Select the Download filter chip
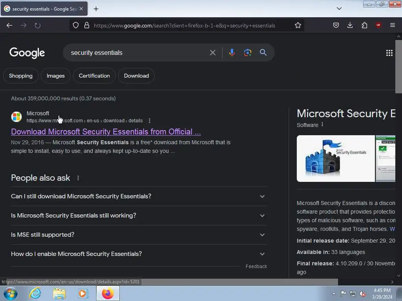 coord(136,76)
